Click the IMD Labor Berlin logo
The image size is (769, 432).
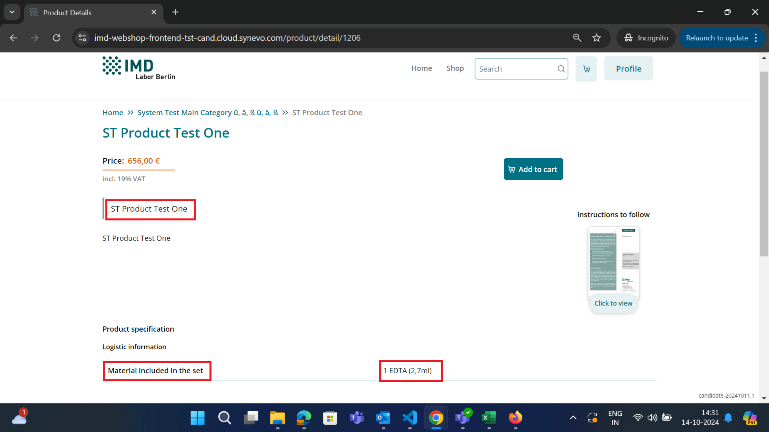[x=139, y=68]
